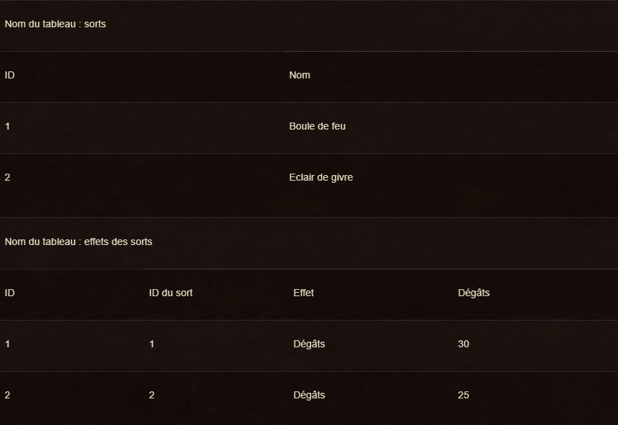Screen dimensions: 618x425
Task: Select the ID header of the sorts table
Action: pos(10,75)
